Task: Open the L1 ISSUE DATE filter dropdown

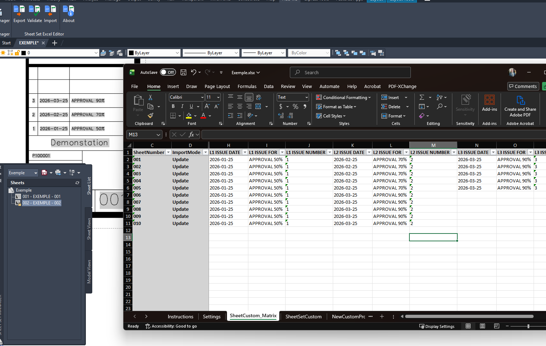Action: (245, 152)
